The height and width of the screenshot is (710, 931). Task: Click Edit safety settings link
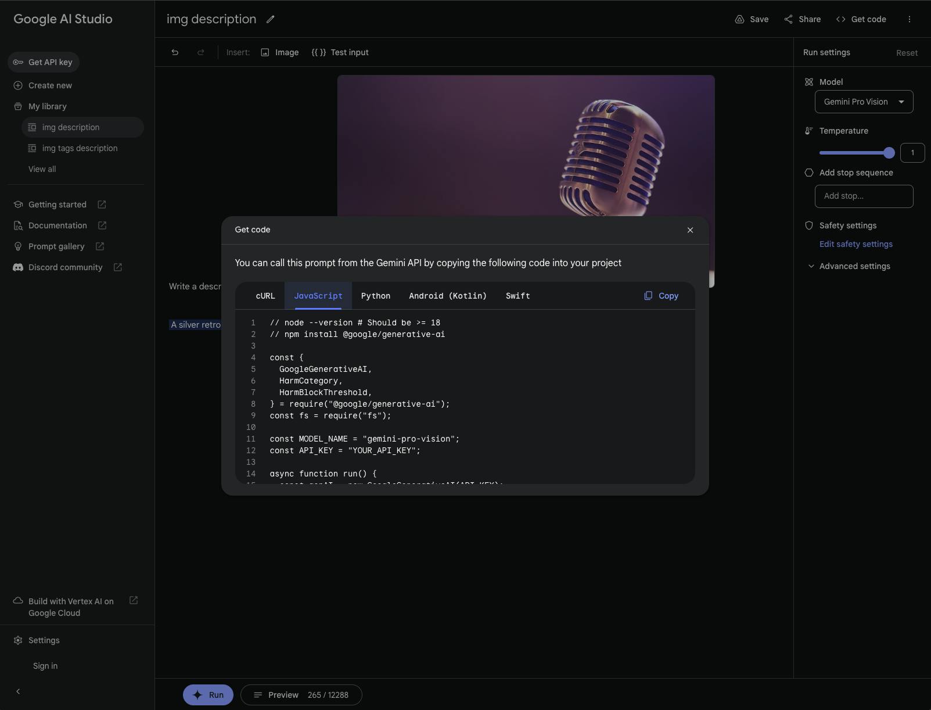click(855, 244)
